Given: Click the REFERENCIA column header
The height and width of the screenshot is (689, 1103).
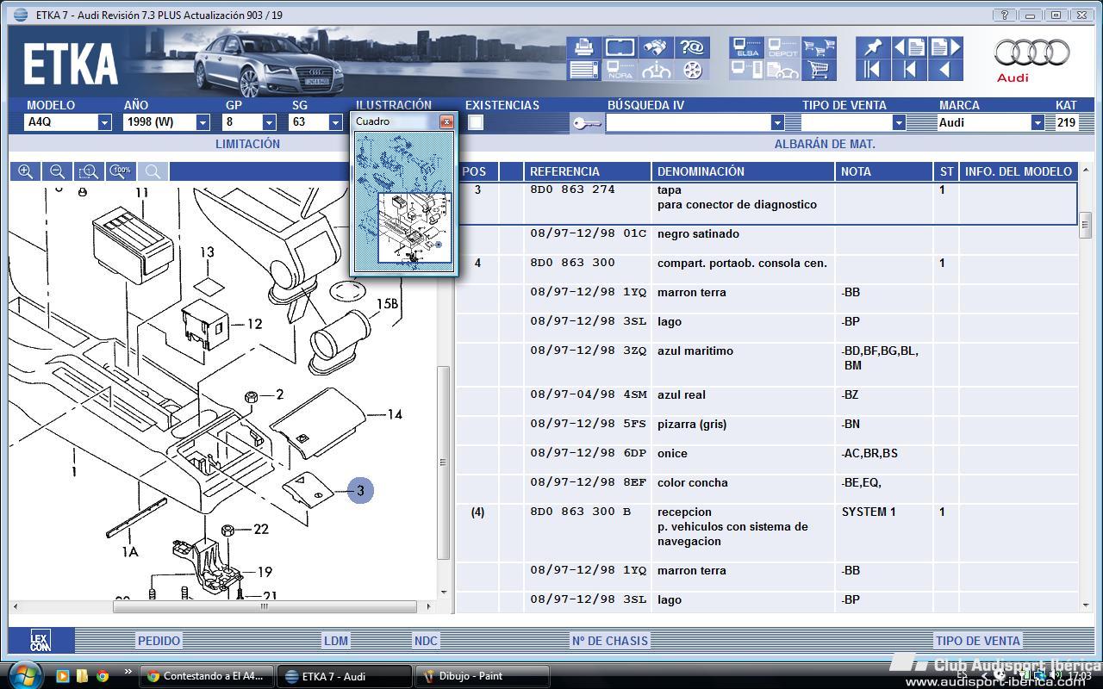Looking at the screenshot, I should tap(587, 171).
